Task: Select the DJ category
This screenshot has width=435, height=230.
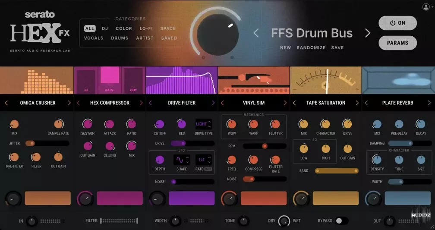Action: [105, 28]
